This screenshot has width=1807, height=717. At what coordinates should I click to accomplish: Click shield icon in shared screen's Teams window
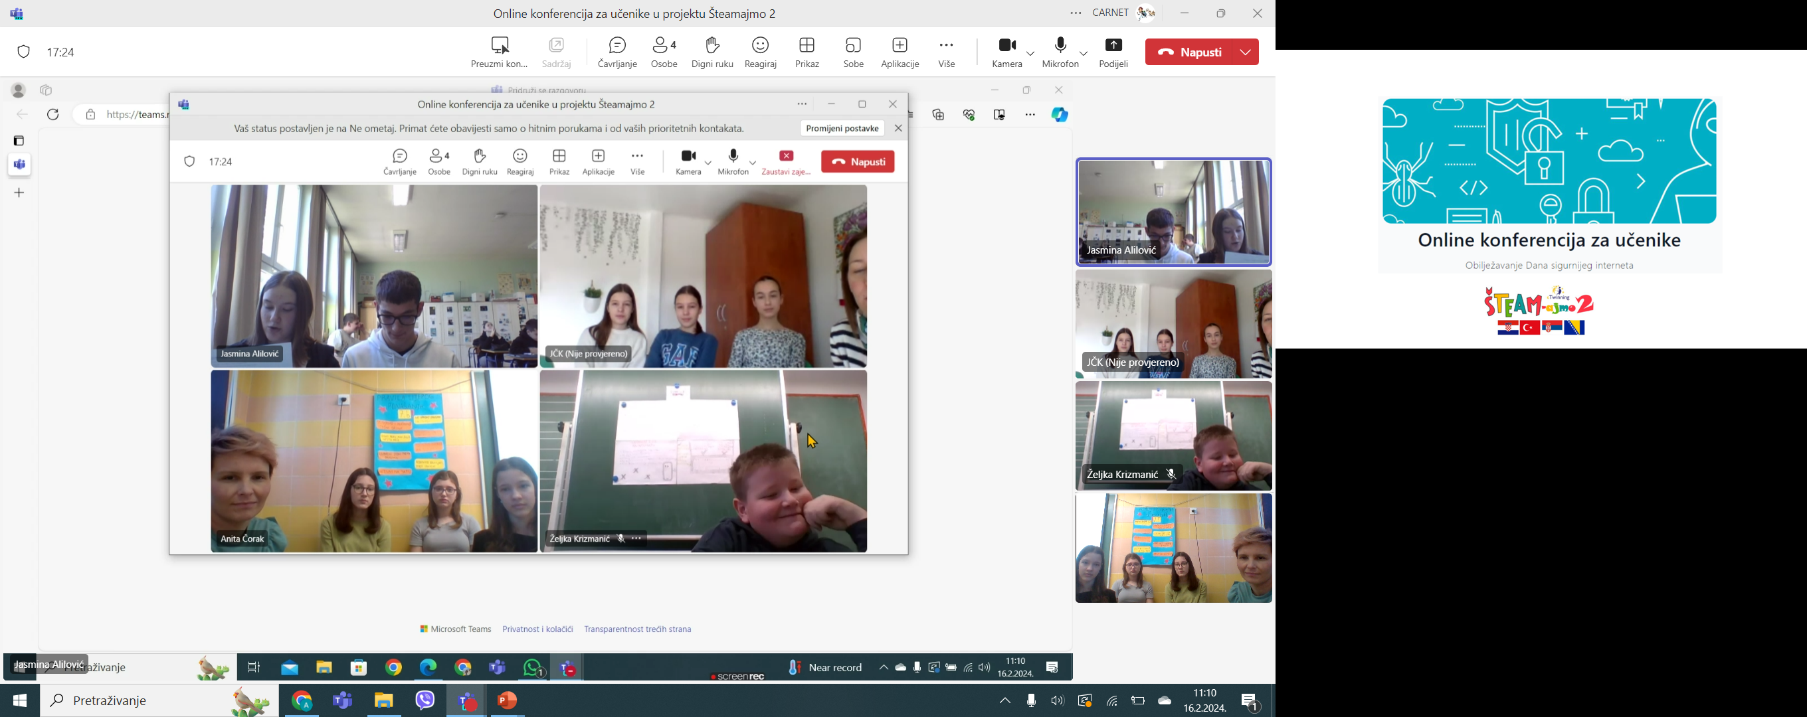pos(189,162)
